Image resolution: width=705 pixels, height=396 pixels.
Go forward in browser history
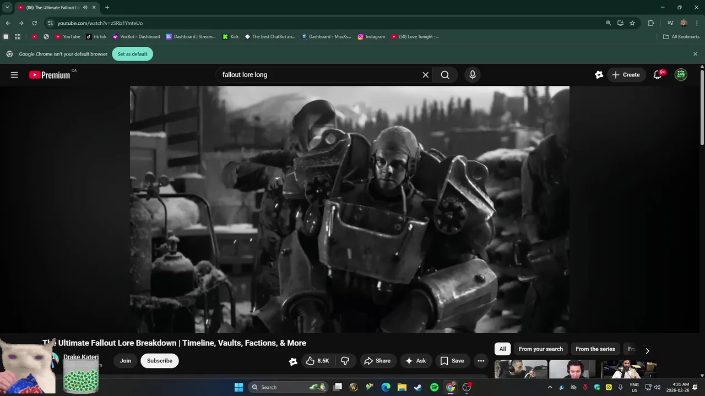(x=21, y=23)
